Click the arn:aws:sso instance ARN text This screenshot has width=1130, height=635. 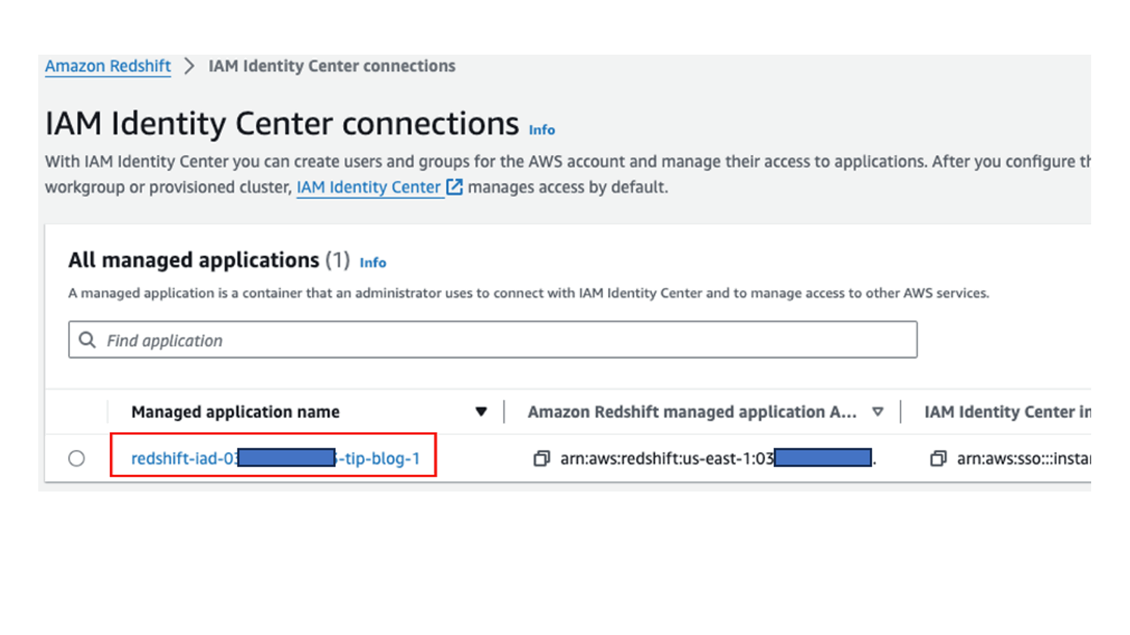(1023, 459)
